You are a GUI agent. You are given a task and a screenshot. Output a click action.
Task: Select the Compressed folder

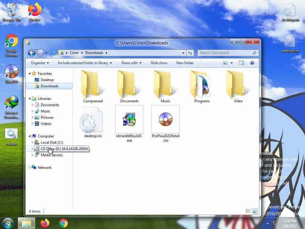click(x=93, y=87)
